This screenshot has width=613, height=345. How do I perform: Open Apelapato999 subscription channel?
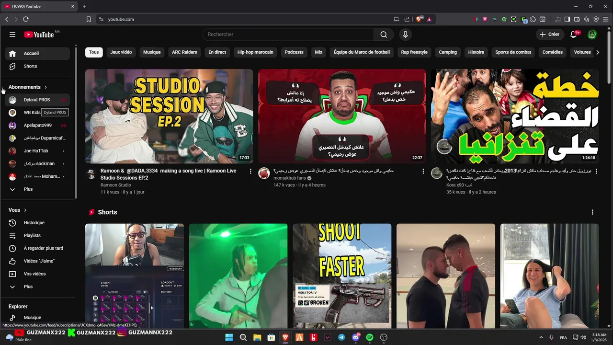[x=37, y=126]
